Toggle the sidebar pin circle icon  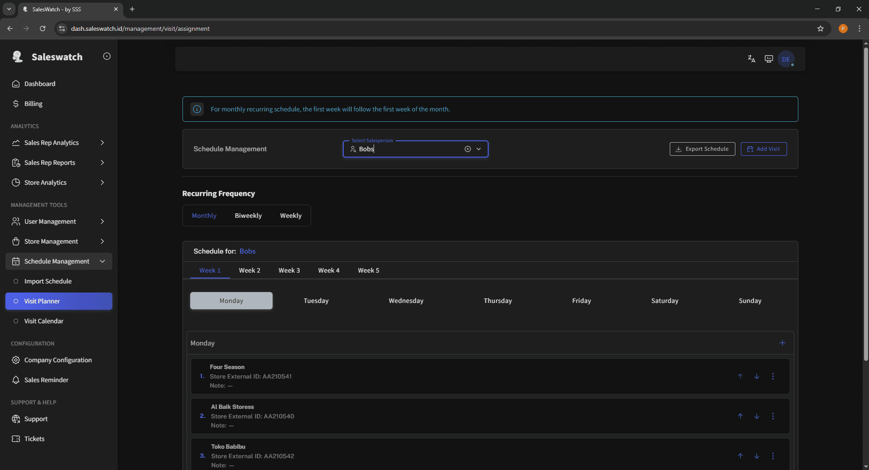(x=107, y=56)
